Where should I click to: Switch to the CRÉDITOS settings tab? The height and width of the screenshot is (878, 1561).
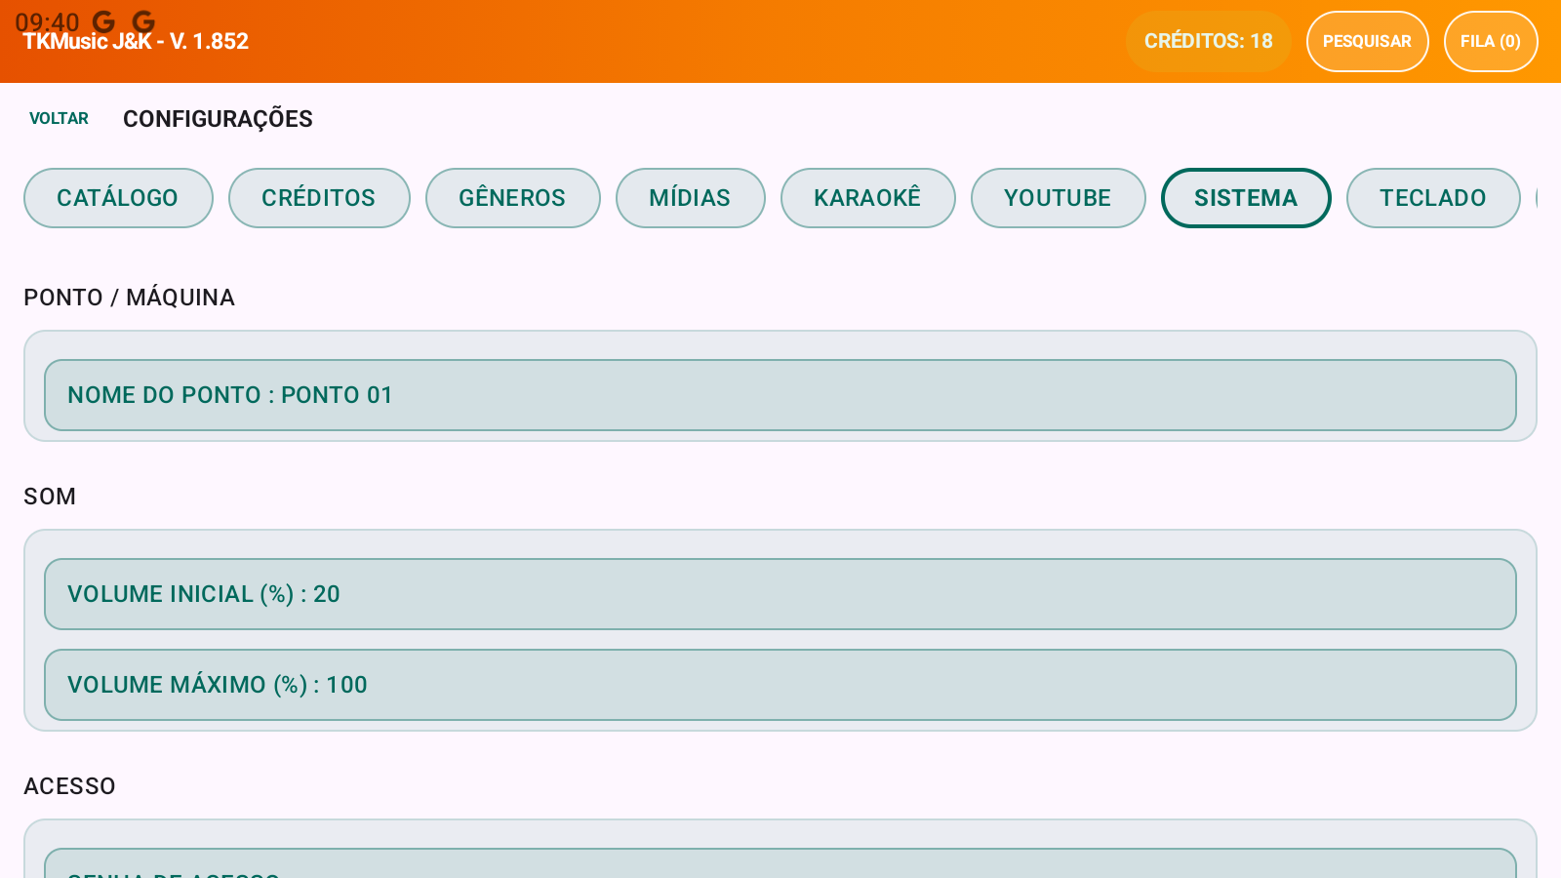[x=319, y=198]
